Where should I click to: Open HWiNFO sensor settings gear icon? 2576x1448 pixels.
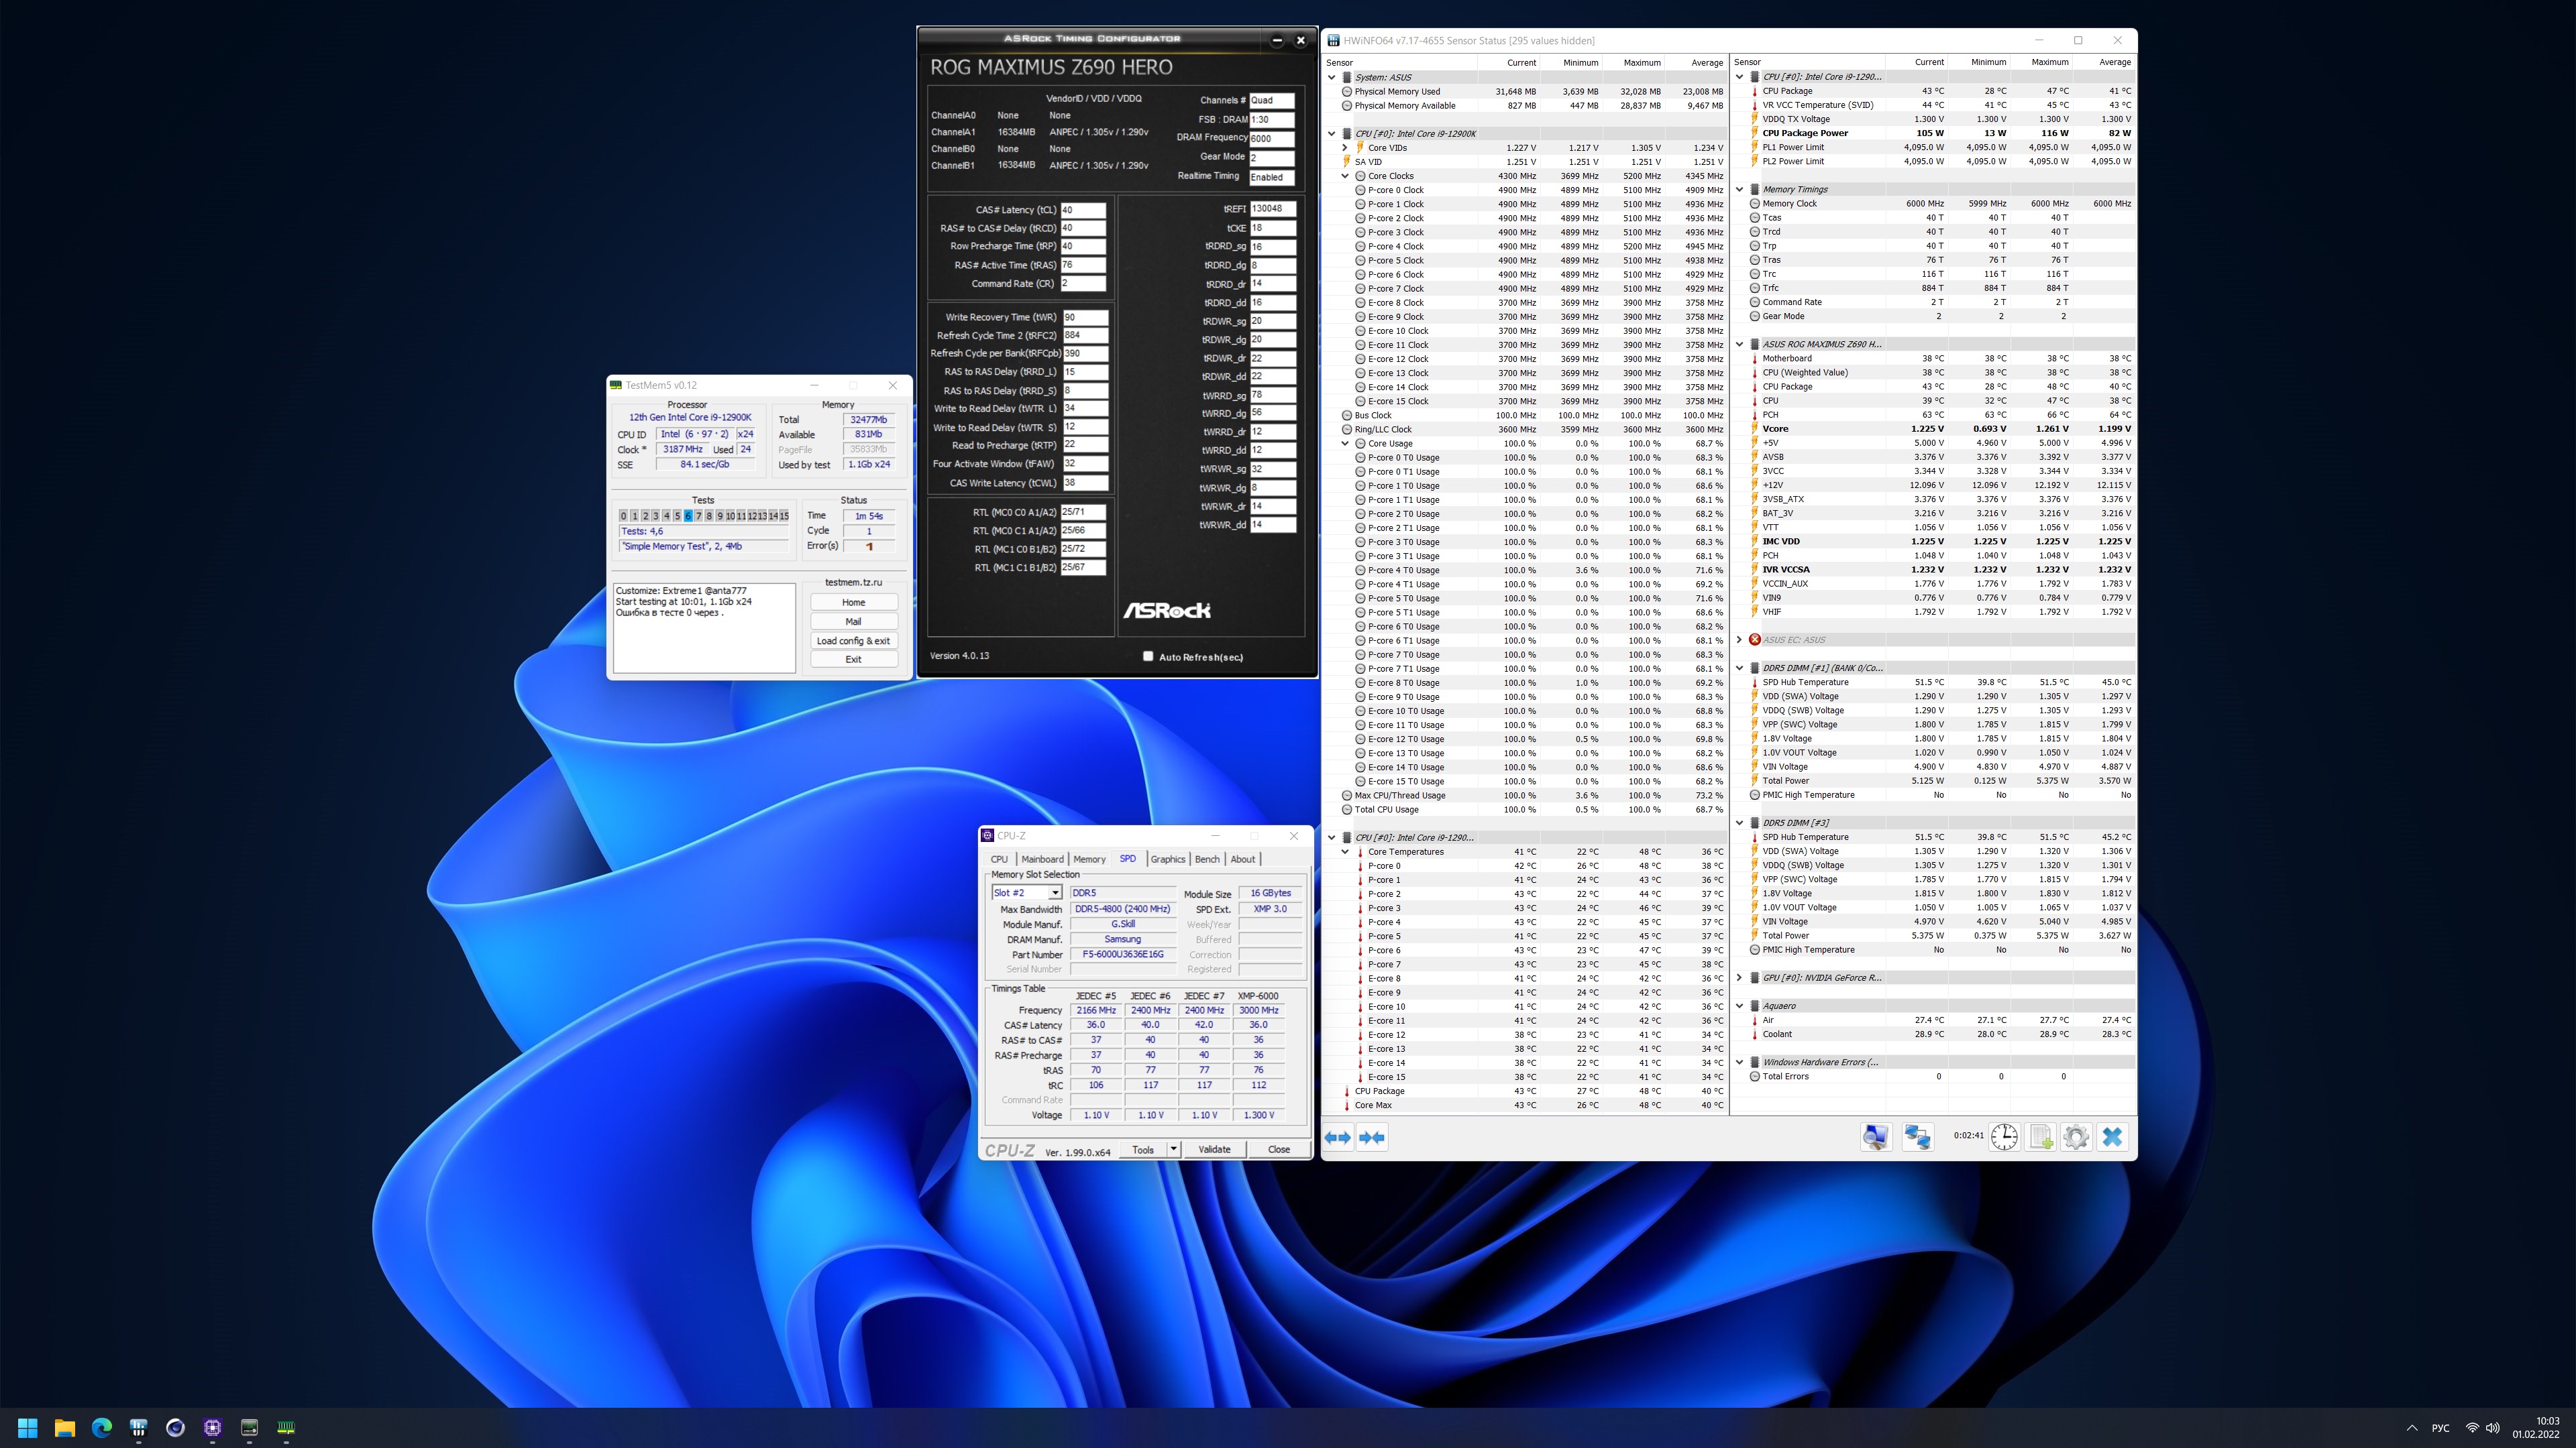tap(2076, 1137)
